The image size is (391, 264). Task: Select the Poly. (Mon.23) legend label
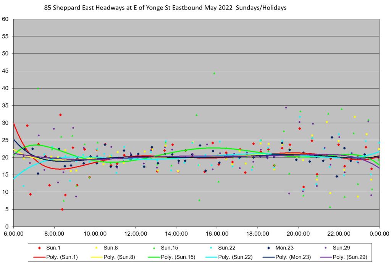tap(292, 257)
